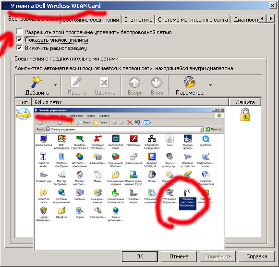
Task: Enable letting this program manage the wireless network
Action: [x=19, y=32]
